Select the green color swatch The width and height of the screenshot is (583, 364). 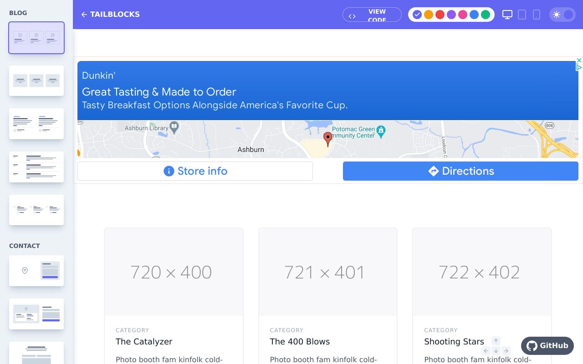(486, 15)
